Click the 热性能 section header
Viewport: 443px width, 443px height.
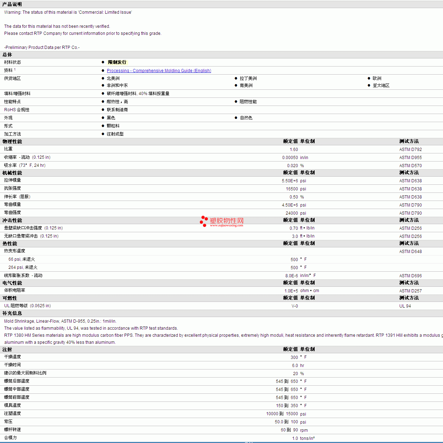pyautogui.click(x=10, y=243)
